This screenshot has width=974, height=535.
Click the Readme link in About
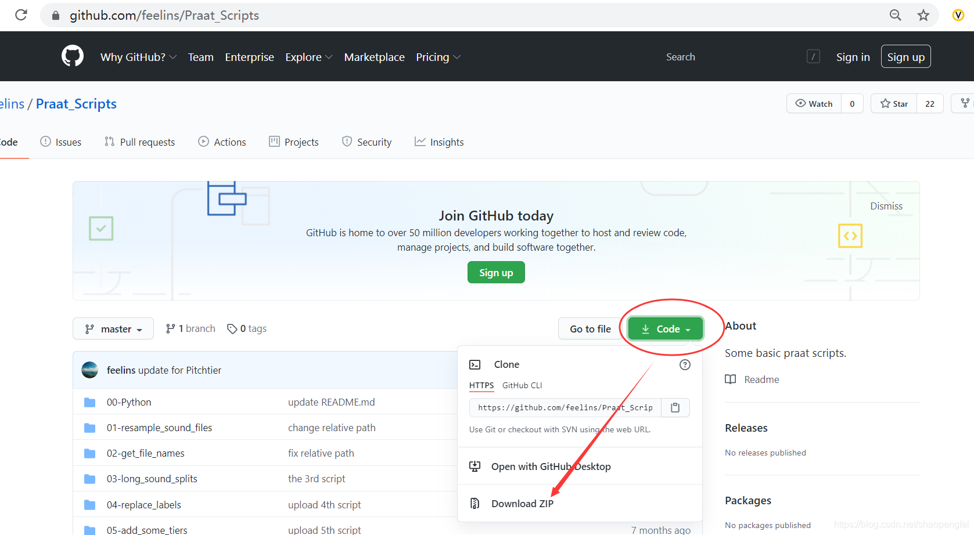[761, 379]
